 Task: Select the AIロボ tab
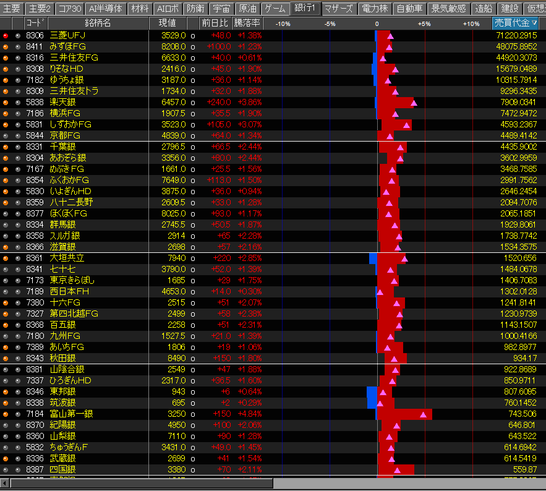[168, 8]
